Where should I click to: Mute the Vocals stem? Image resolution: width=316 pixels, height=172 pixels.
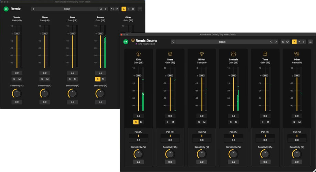tap(20, 79)
